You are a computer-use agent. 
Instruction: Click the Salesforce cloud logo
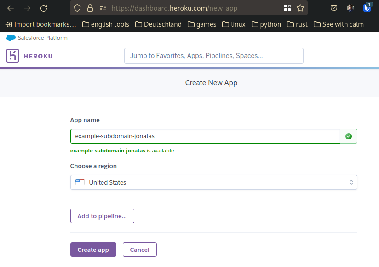(x=11, y=38)
